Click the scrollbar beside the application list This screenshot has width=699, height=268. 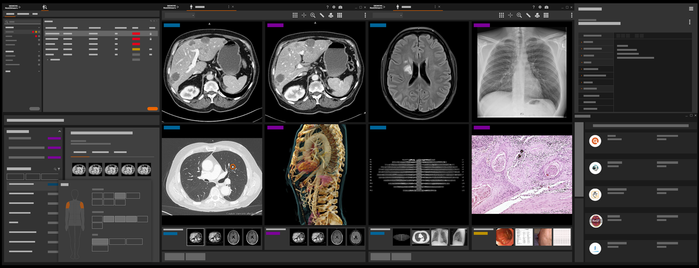[579, 159]
